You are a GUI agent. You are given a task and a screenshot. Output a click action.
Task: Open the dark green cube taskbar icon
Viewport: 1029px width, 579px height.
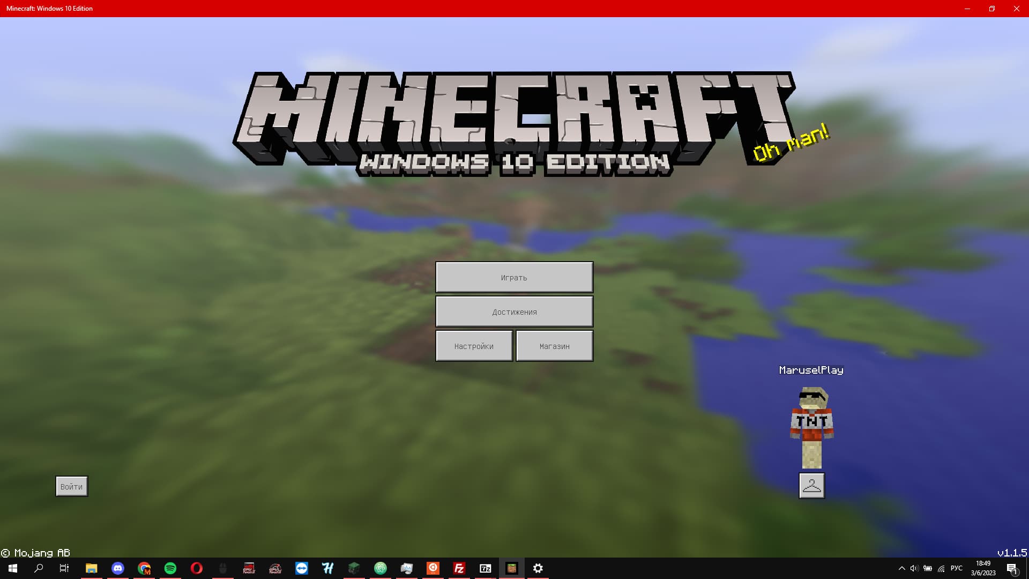[354, 568]
